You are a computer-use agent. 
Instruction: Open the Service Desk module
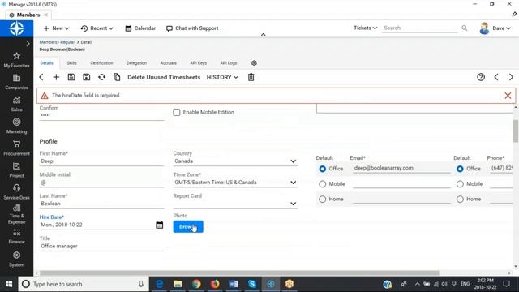[16, 192]
